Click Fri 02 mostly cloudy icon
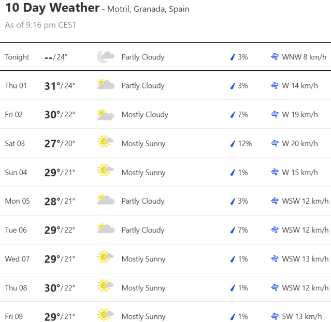 click(106, 114)
